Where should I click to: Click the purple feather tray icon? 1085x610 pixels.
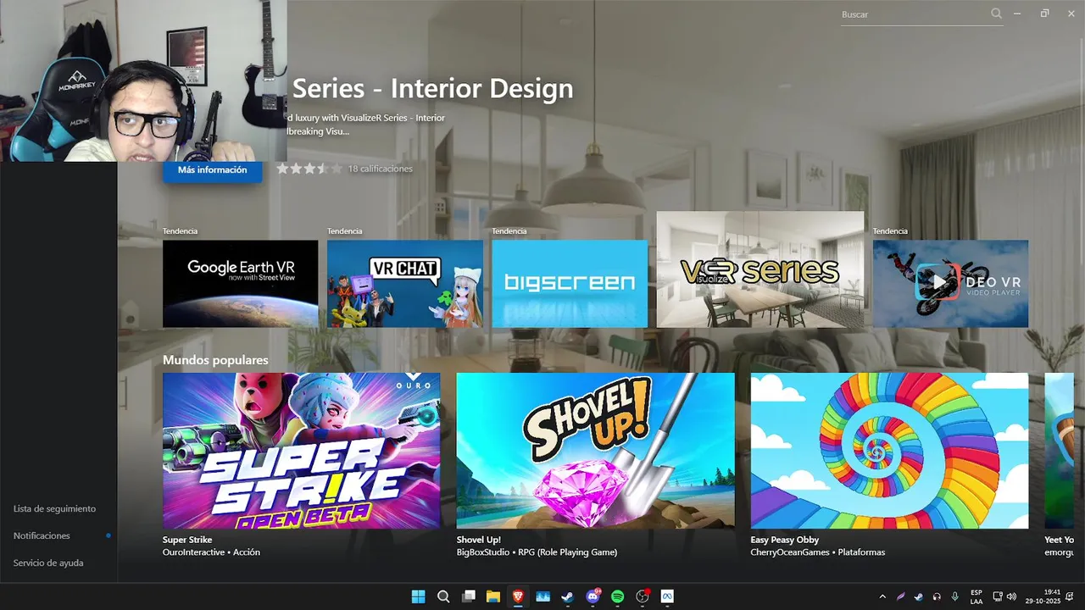coord(900,596)
